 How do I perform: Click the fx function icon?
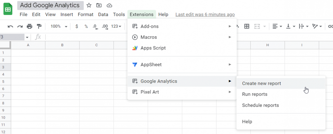38,37
